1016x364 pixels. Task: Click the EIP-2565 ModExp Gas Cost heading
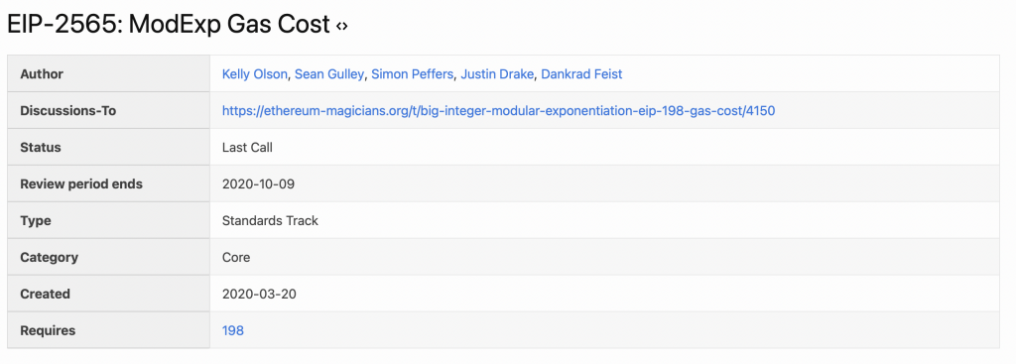click(x=169, y=25)
